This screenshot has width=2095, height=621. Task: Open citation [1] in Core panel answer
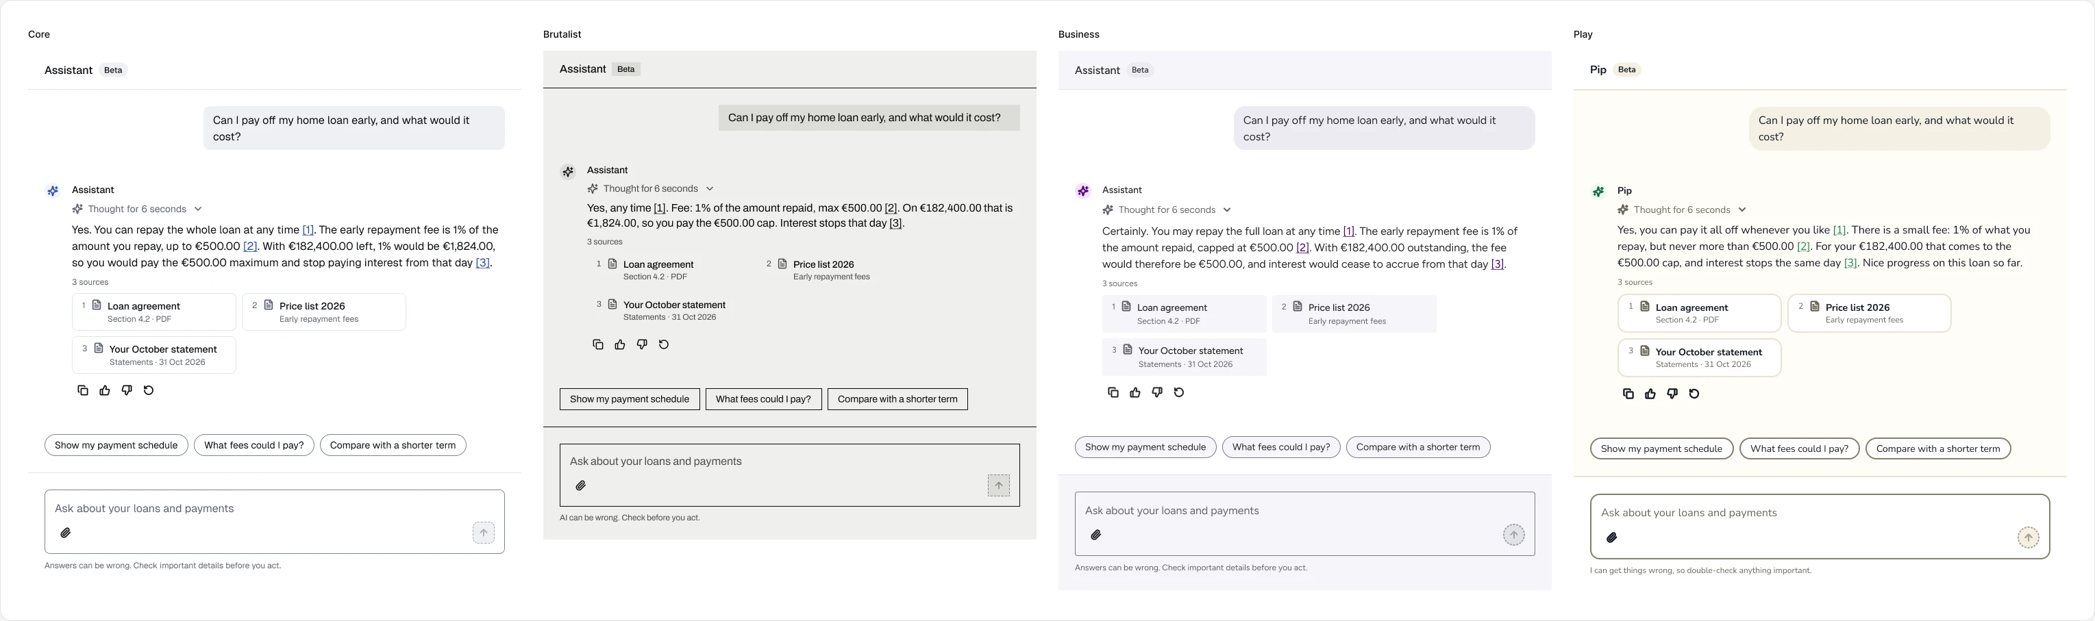click(308, 230)
